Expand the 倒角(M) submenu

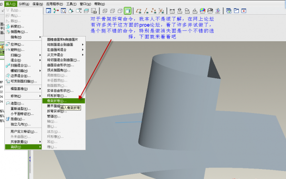click(24, 37)
